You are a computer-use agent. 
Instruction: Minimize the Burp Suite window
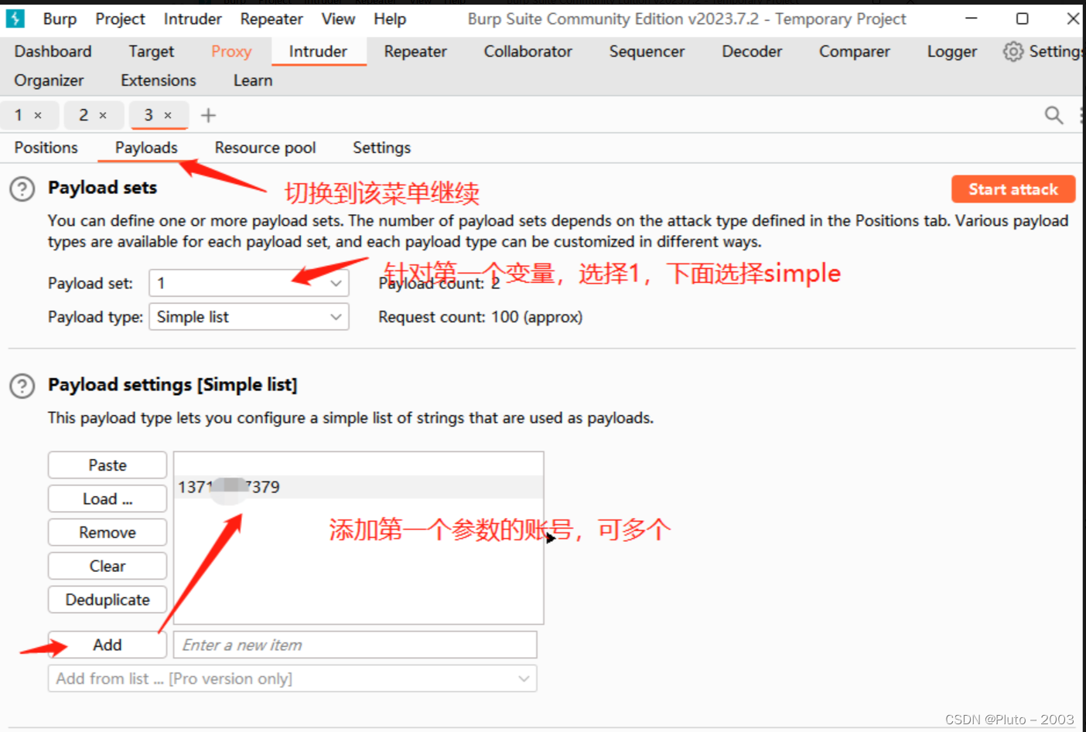(x=972, y=18)
